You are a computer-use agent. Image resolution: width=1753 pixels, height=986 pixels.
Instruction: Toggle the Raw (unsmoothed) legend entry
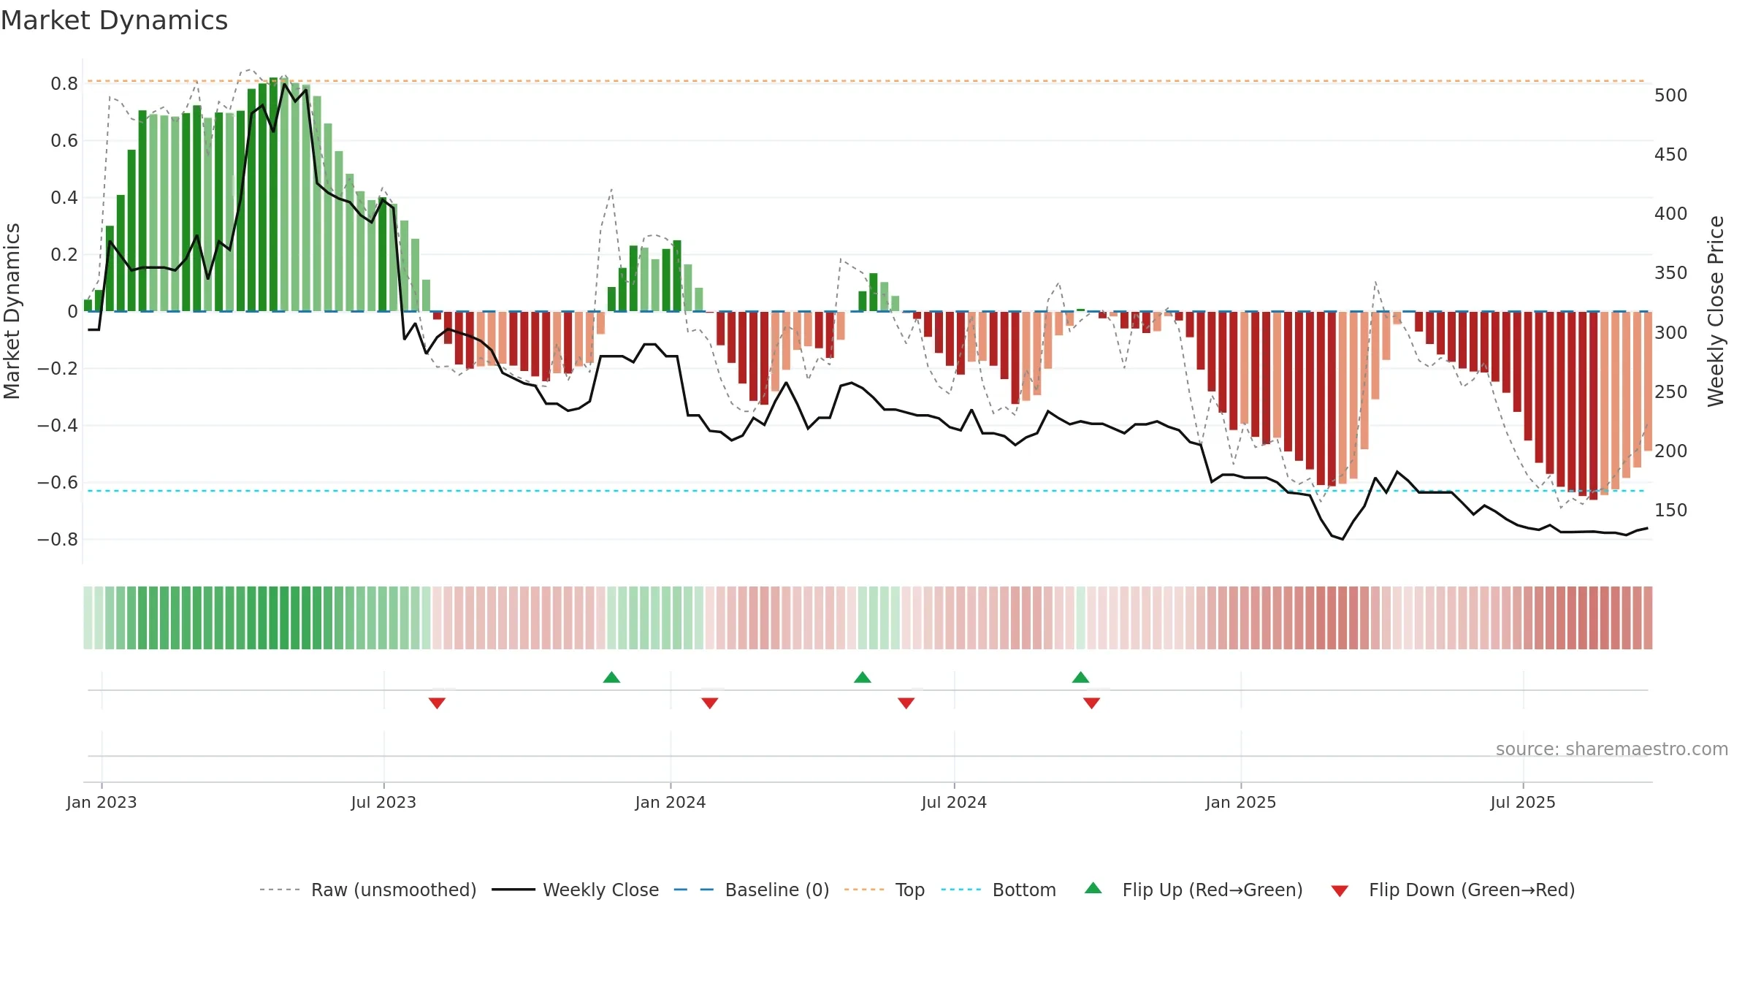click(x=367, y=890)
